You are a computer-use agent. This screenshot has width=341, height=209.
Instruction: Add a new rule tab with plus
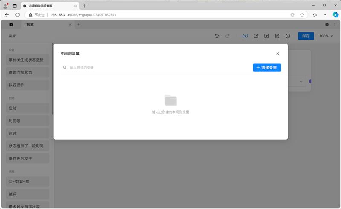pos(78,25)
